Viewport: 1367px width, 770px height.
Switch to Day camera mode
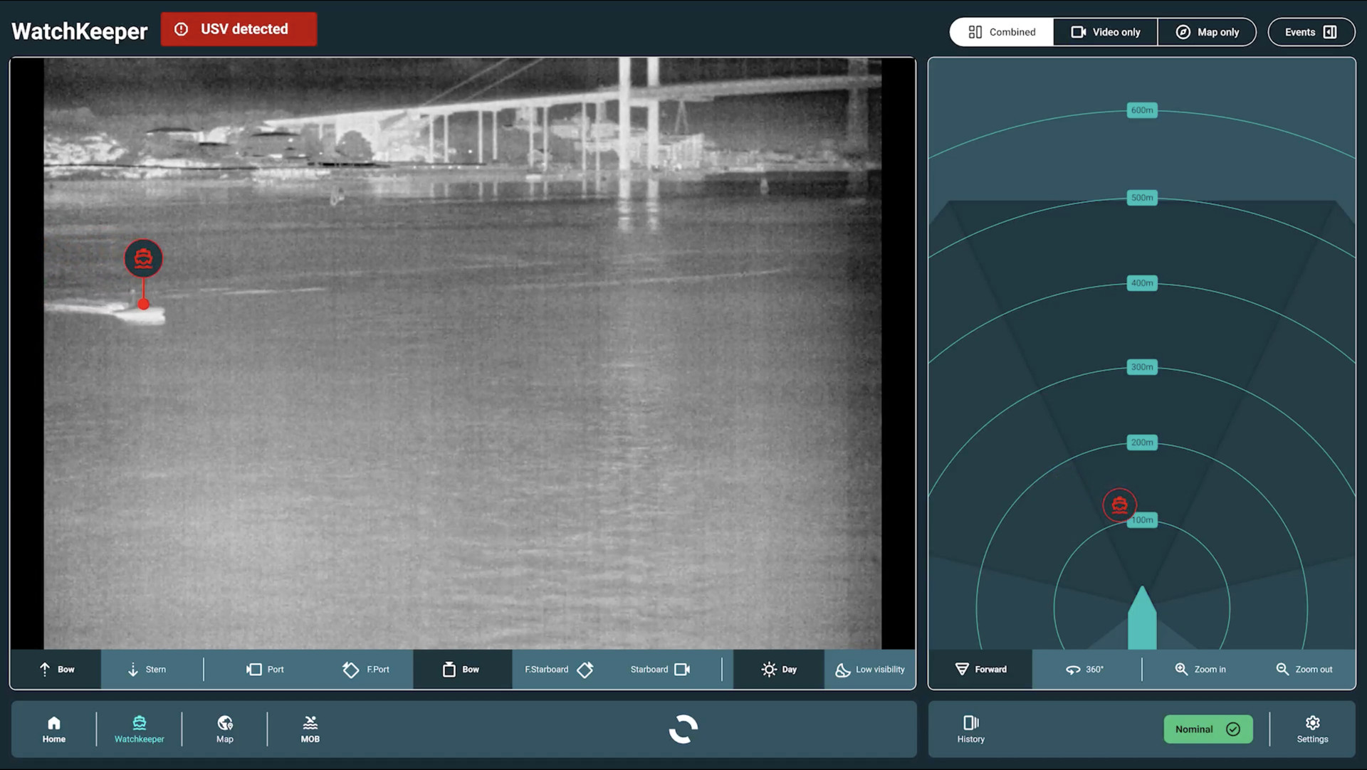tap(779, 669)
